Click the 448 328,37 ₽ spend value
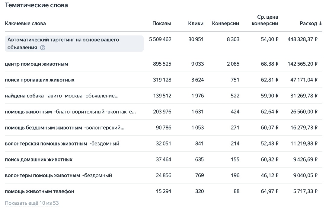 (300, 40)
